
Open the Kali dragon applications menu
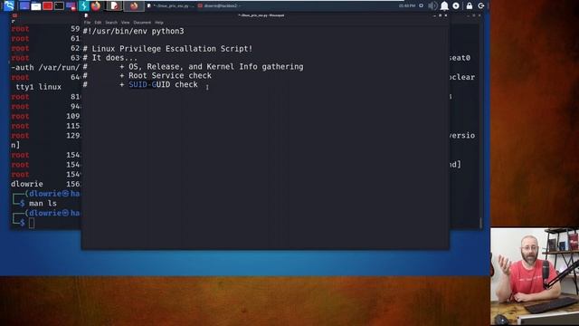click(9, 5)
